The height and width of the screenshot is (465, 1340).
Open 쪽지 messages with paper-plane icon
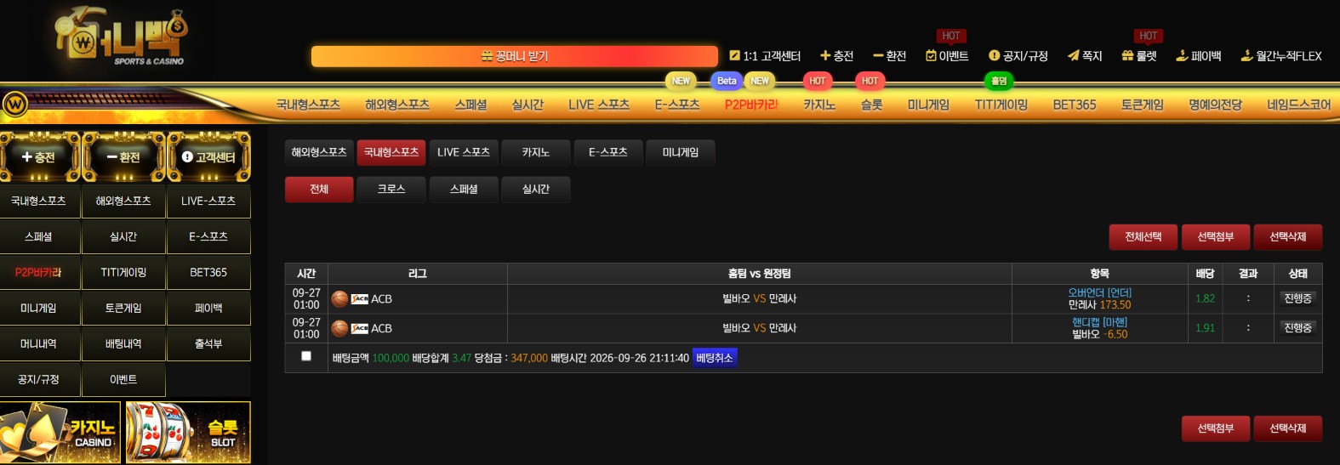coord(1085,56)
